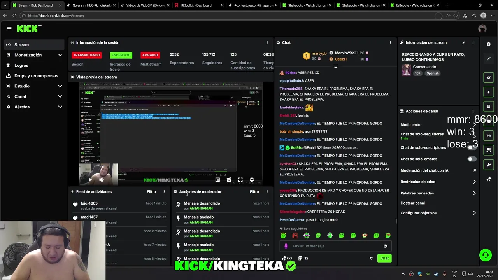Viewport: 498px width, 280px height.
Task: Click the wrench icon in right sidebar
Action: pyautogui.click(x=489, y=164)
